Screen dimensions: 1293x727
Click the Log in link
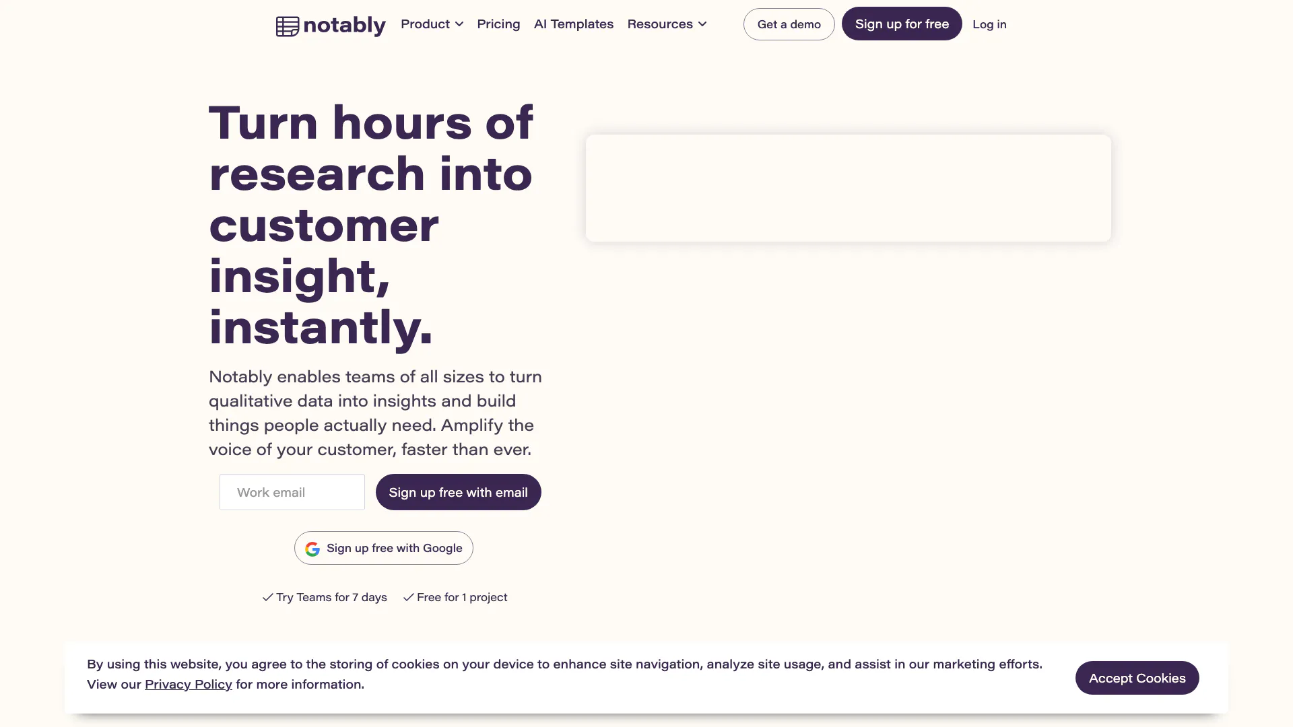click(989, 24)
